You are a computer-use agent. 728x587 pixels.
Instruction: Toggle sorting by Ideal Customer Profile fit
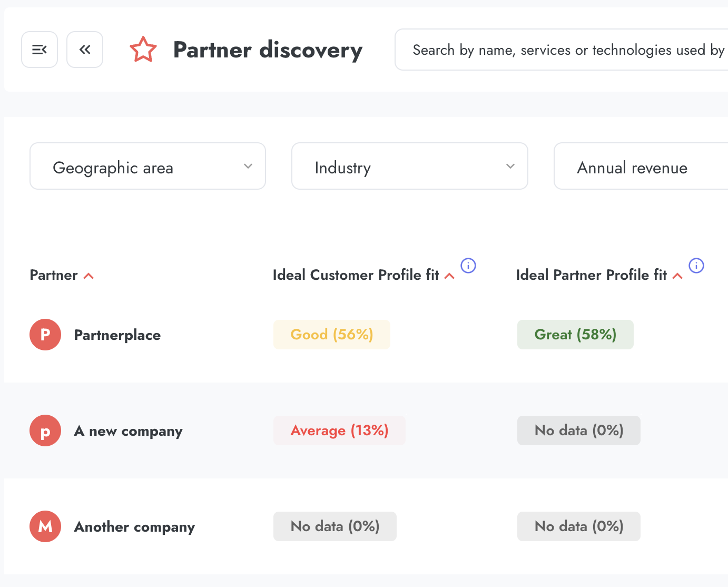pyautogui.click(x=449, y=275)
